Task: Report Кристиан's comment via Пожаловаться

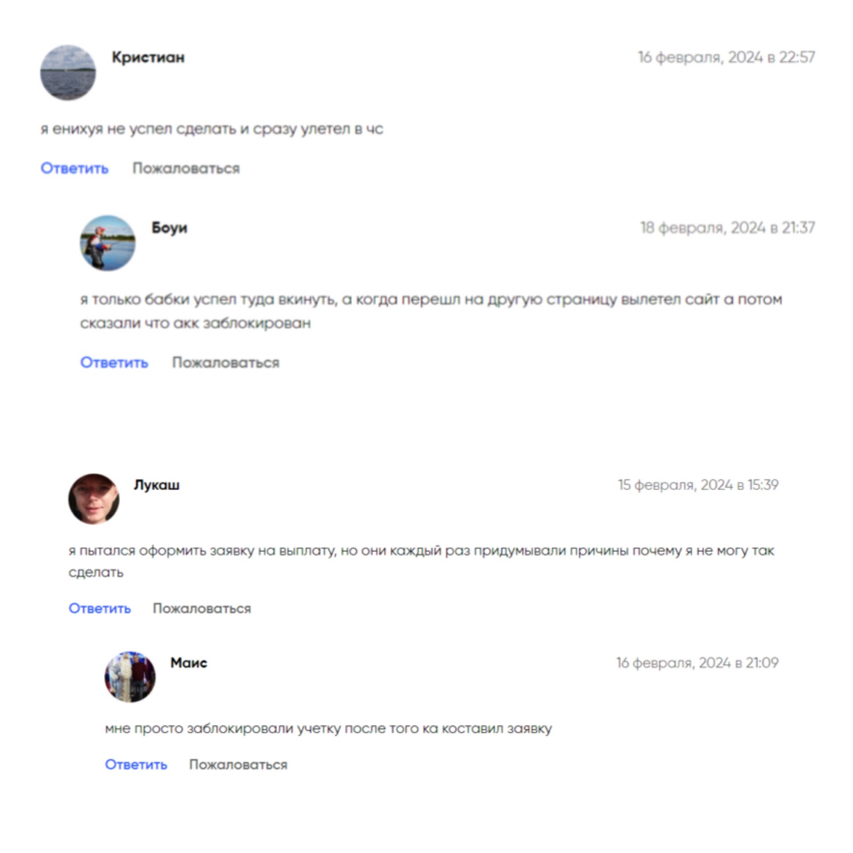Action: [x=186, y=168]
